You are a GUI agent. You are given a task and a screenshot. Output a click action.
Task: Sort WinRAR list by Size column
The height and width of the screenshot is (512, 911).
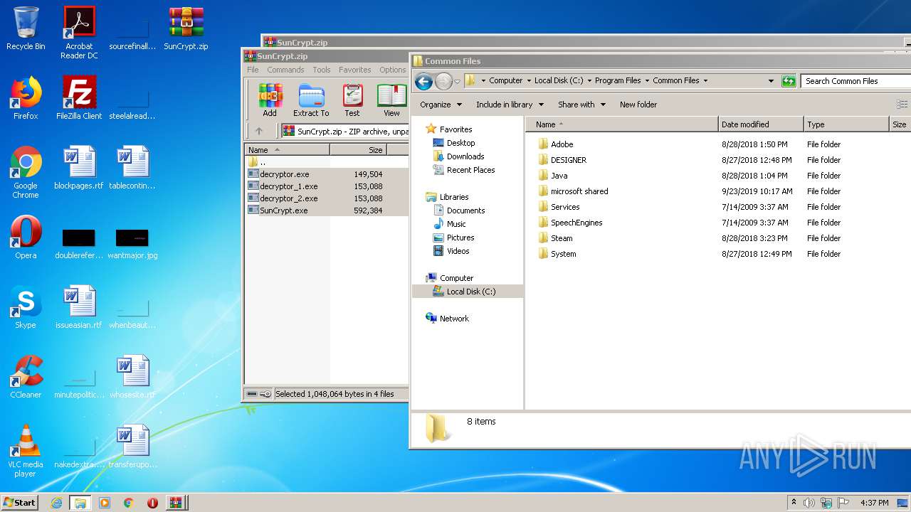(358, 150)
